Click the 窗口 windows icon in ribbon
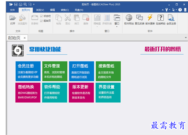This screenshot has height=135, width=188. coord(117,18)
